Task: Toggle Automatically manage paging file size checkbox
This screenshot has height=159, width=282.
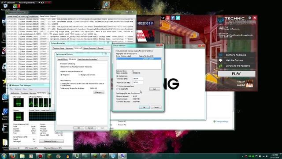Action: 117,51
